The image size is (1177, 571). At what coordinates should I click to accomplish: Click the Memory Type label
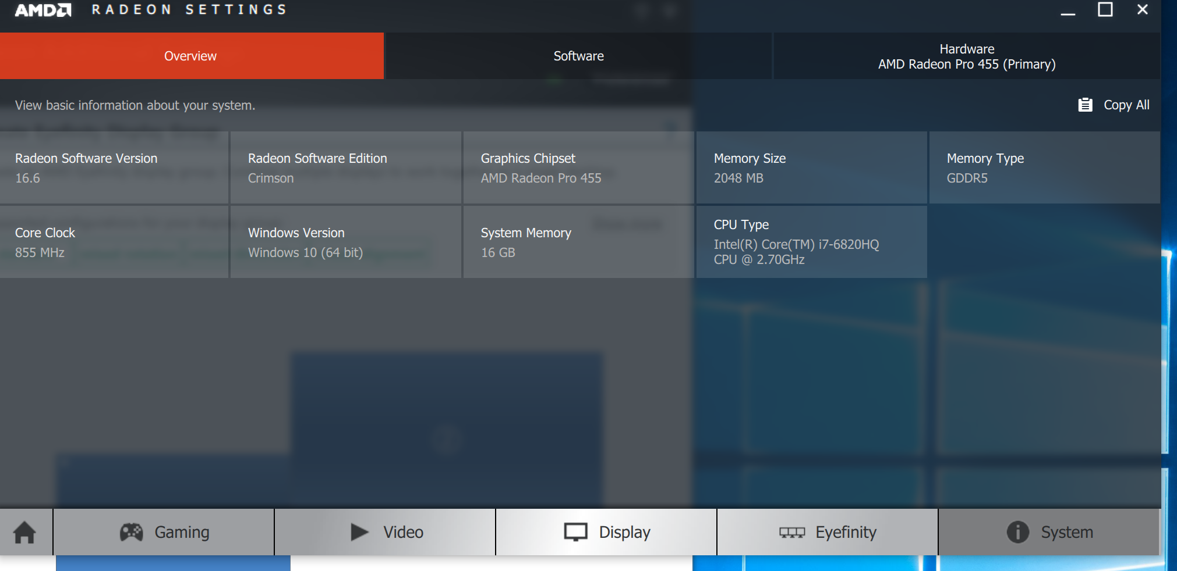point(985,158)
